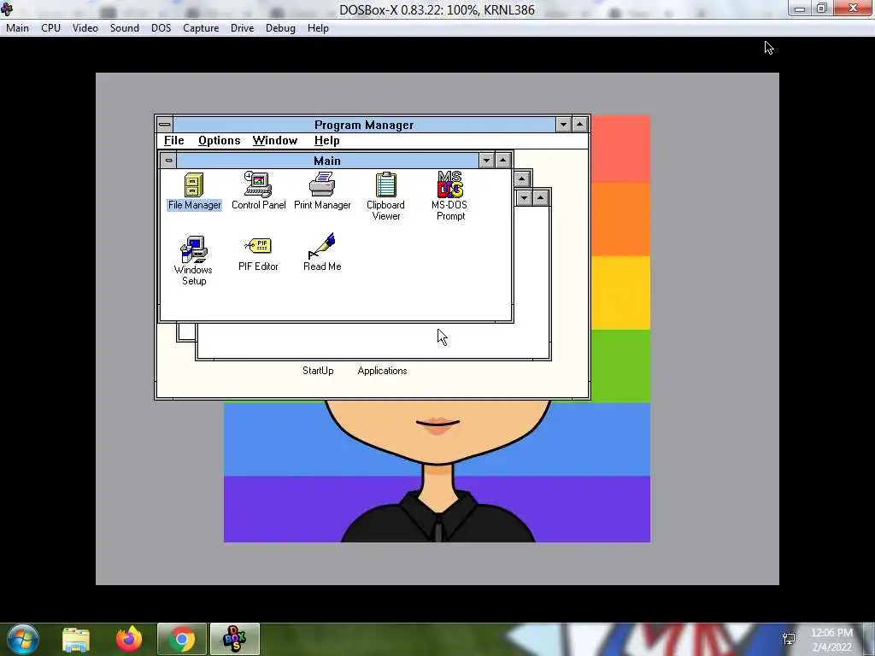Open the DOSBox-X Help menu
This screenshot has width=875, height=656.
(318, 28)
